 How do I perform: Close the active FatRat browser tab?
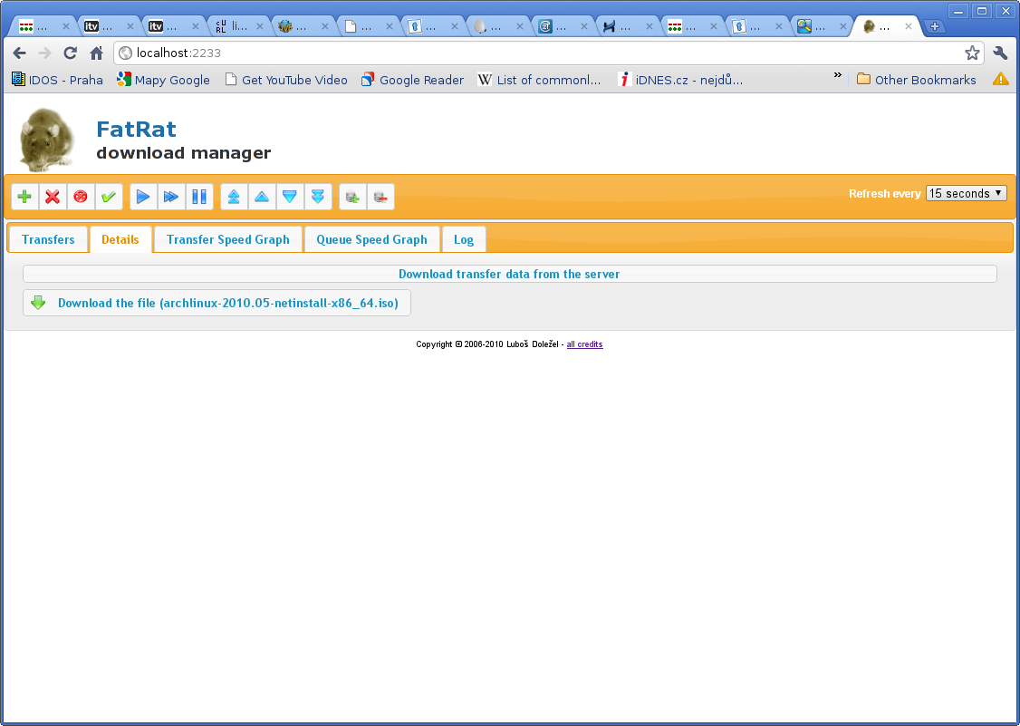(x=909, y=26)
